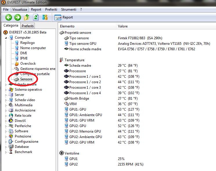Click the Protezione shield icon
Image resolution: width=216 pixels, height=171 pixels.
[x=11, y=136]
